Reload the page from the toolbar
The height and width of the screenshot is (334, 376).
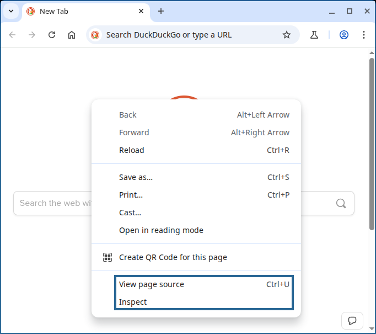pyautogui.click(x=52, y=35)
